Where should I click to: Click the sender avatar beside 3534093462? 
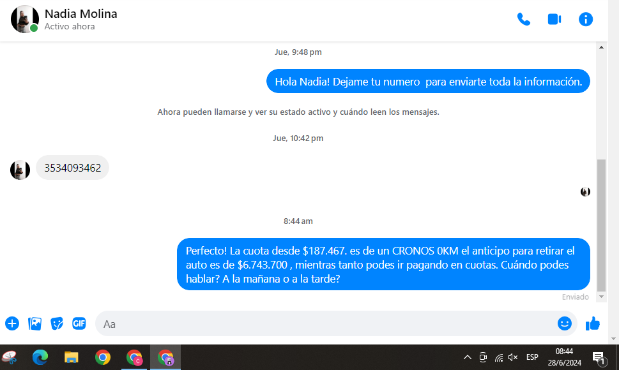coord(20,170)
